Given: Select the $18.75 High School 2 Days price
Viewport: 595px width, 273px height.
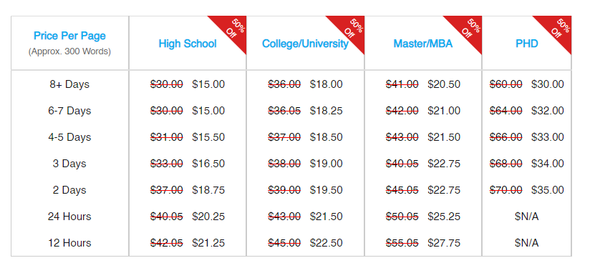Looking at the screenshot, I should point(208,190).
